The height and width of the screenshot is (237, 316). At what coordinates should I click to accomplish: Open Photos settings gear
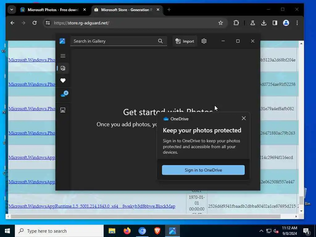click(204, 41)
